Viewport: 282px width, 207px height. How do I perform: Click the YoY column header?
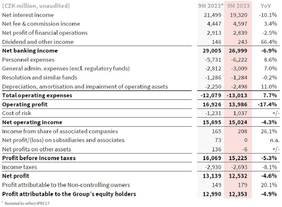tap(265, 6)
